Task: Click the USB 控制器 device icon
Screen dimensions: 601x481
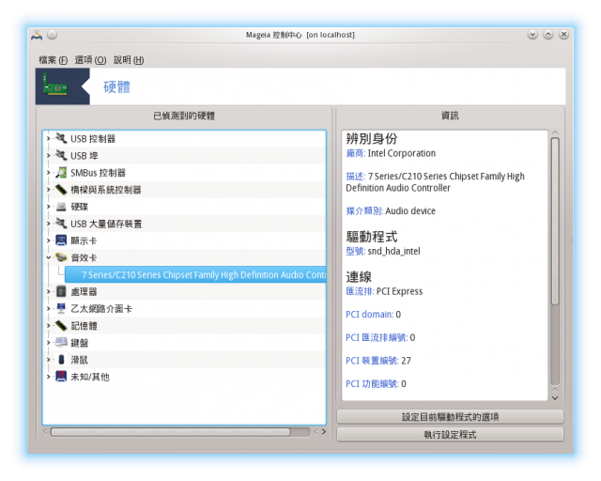Action: [61, 138]
